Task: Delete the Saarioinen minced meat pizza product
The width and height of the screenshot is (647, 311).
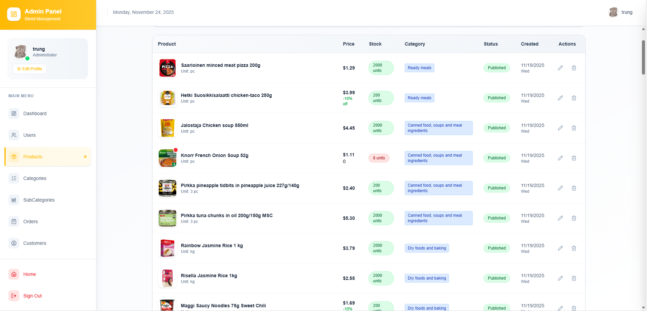Action: (x=574, y=68)
